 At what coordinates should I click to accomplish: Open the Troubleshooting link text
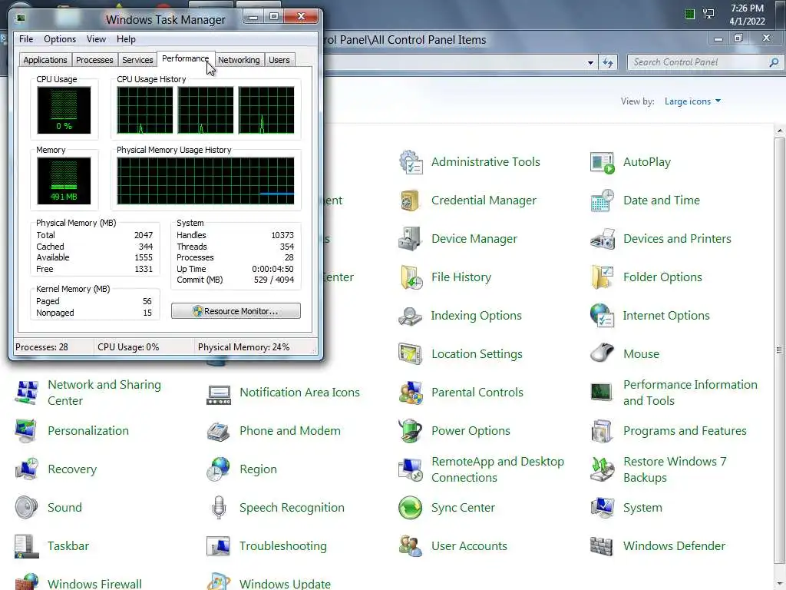point(283,546)
